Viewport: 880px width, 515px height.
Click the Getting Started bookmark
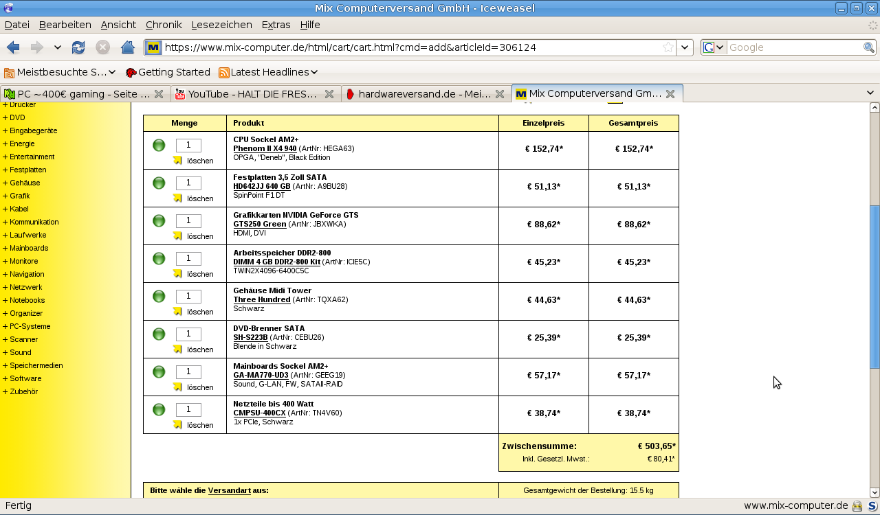[168, 72]
